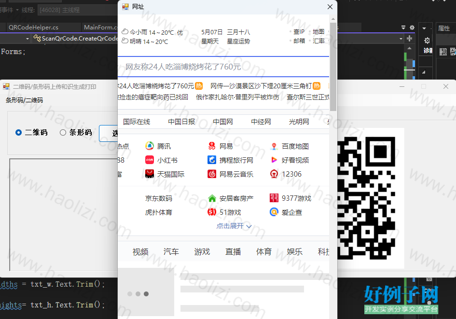Open the 腾讯 site icon
The height and width of the screenshot is (319, 456).
point(150,146)
